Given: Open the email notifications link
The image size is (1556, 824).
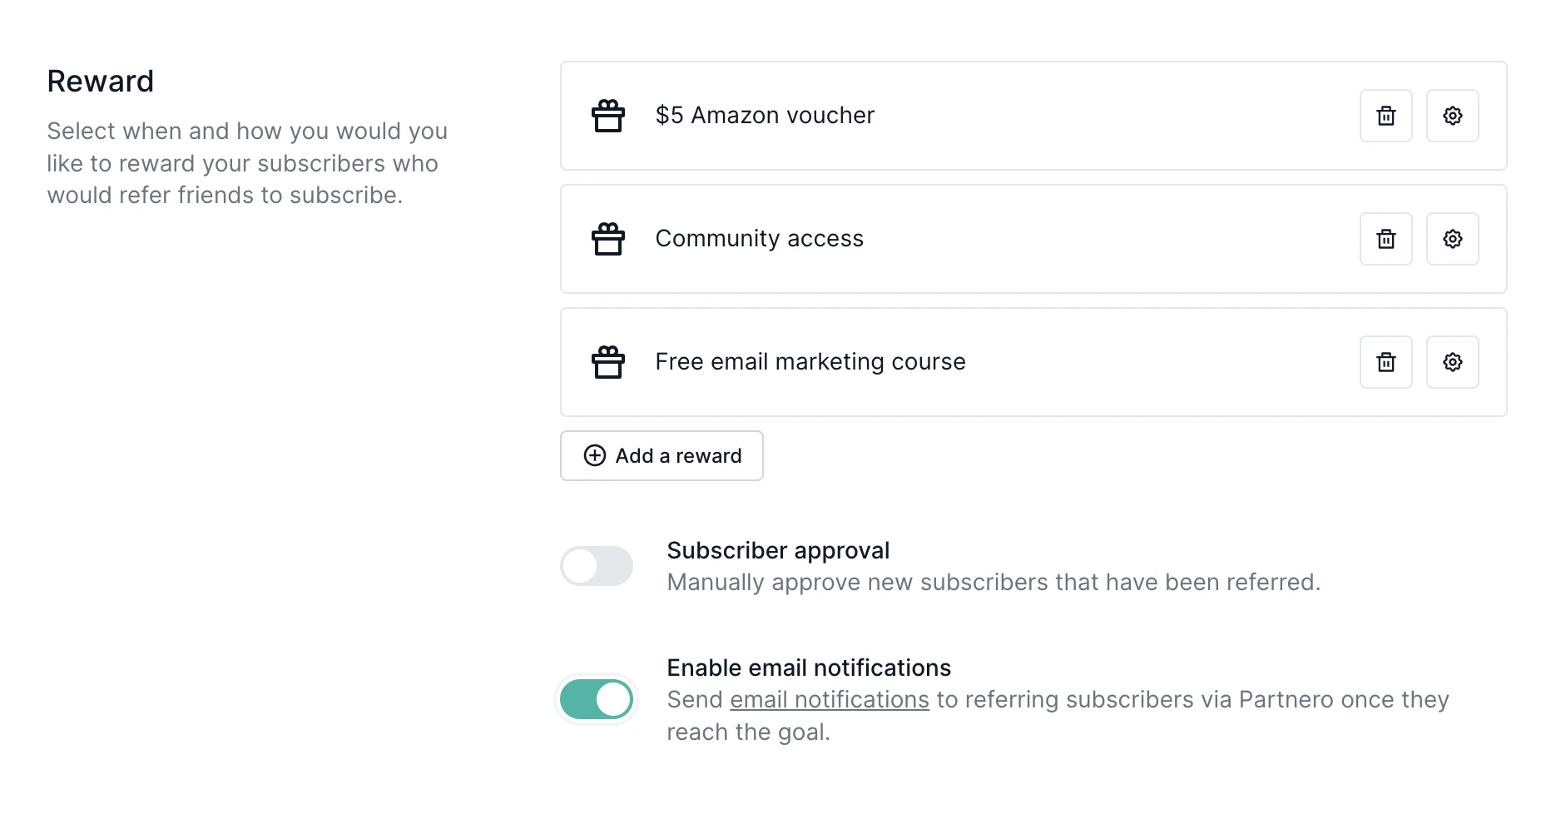Looking at the screenshot, I should (829, 700).
